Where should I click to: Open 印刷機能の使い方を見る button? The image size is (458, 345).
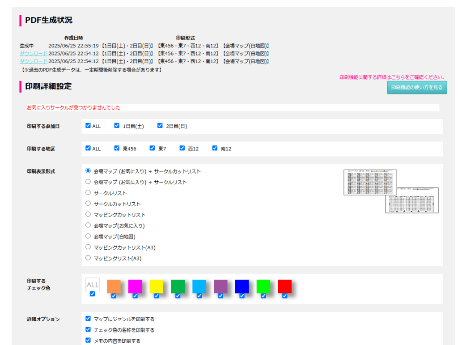[416, 88]
